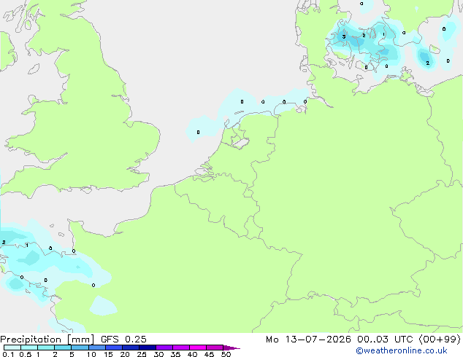Click the 'GFS 0.25' model label
463x357 pixels.
click(x=123, y=340)
